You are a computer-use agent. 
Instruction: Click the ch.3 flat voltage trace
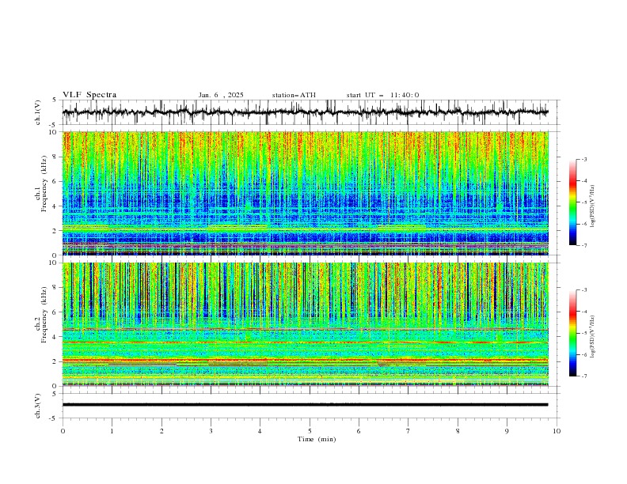[306, 405]
